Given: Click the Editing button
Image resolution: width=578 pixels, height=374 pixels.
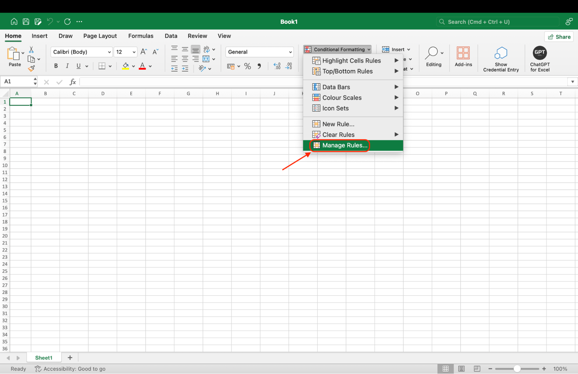Looking at the screenshot, I should tap(433, 57).
